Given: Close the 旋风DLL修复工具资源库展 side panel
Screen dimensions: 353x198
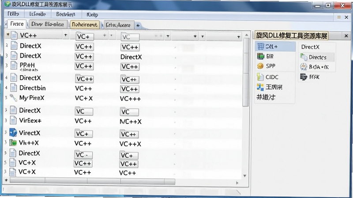Looking at the screenshot, I should click(346, 36).
